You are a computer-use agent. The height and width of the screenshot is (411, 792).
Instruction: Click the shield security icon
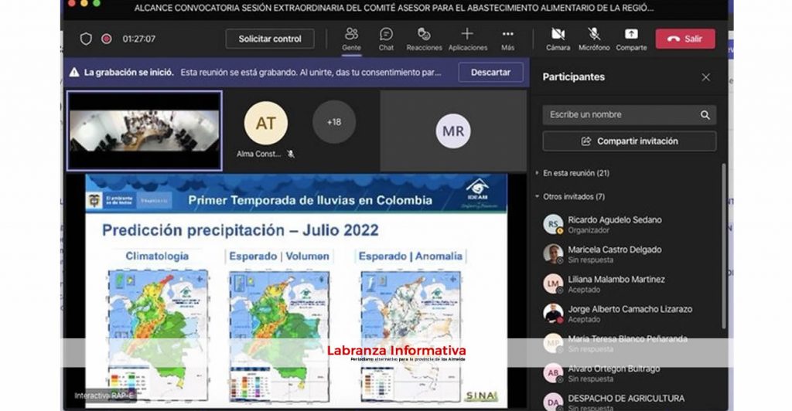86,39
